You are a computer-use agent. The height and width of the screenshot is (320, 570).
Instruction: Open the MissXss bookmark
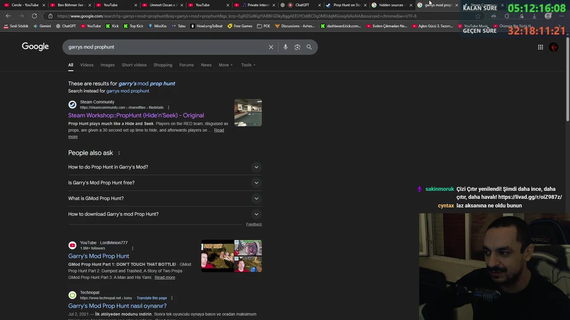tap(157, 26)
